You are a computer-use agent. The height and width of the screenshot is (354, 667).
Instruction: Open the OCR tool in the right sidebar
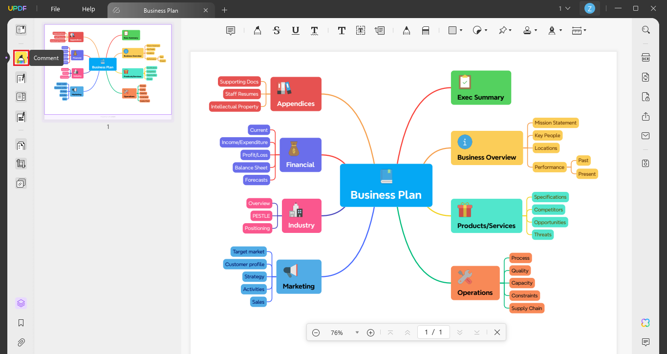pyautogui.click(x=645, y=58)
